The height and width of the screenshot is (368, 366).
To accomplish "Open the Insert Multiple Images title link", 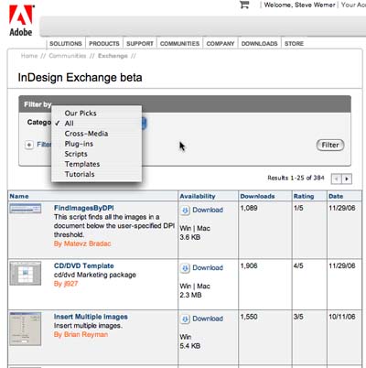I will [91, 317].
